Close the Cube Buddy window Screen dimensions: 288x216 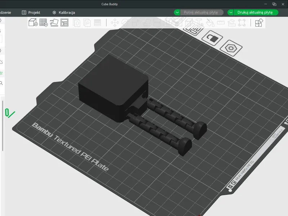click(x=283, y=4)
